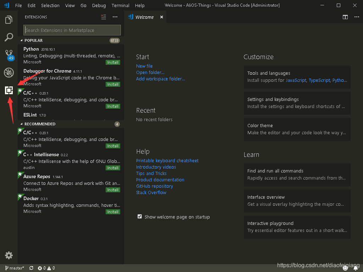
Task: Select the Welcome editor tab
Action: pyautogui.click(x=145, y=17)
